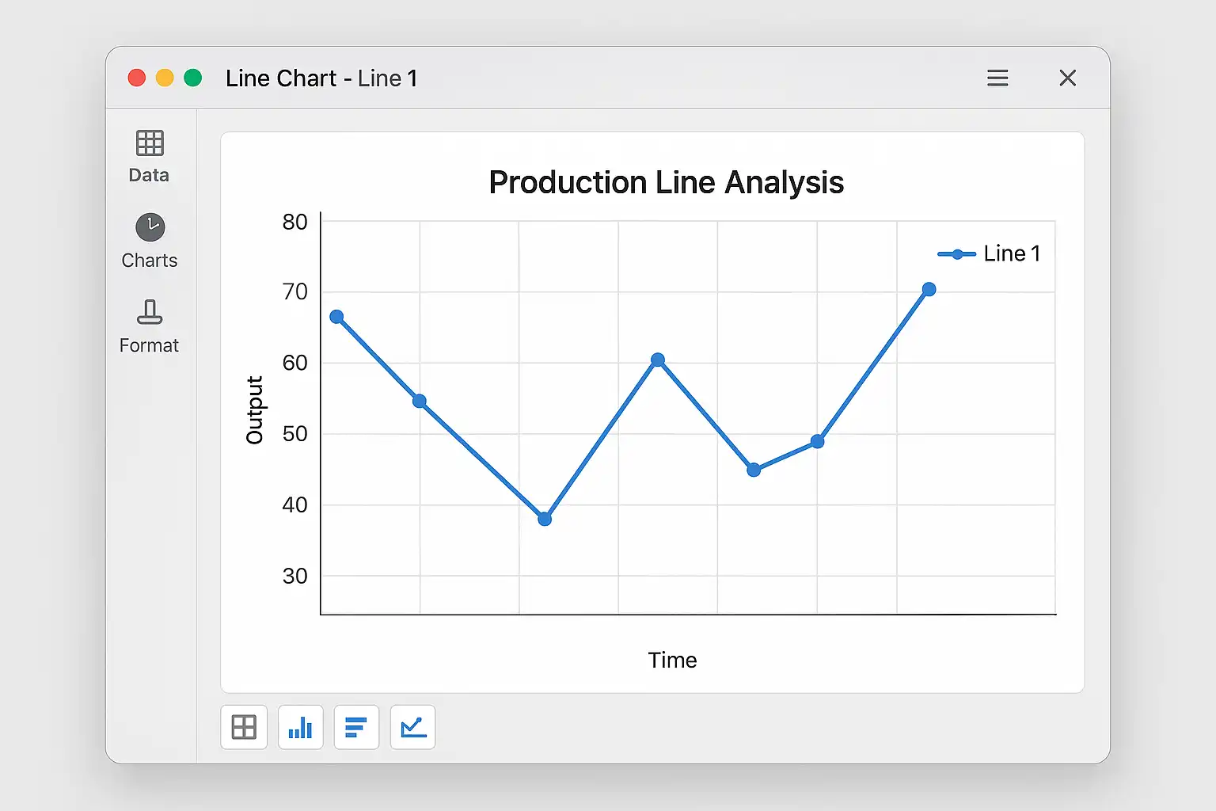The image size is (1216, 811).
Task: Select the Format stamp icon
Action: pos(150,312)
